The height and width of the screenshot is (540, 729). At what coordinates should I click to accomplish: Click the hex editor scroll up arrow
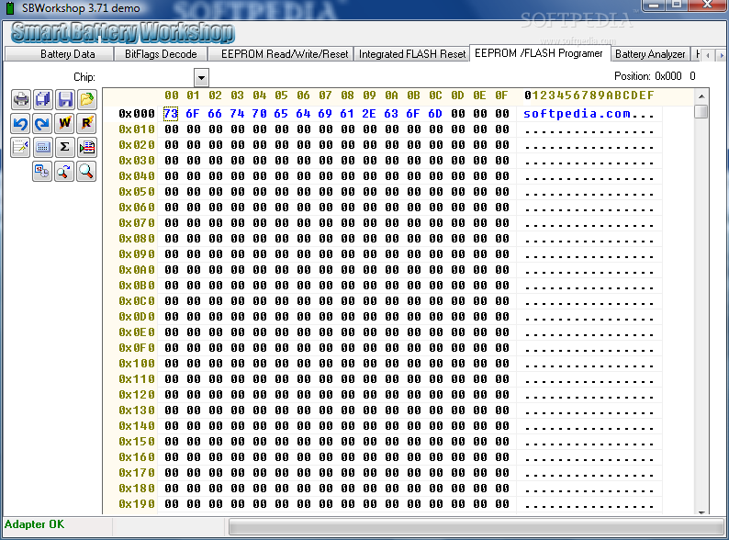701,96
